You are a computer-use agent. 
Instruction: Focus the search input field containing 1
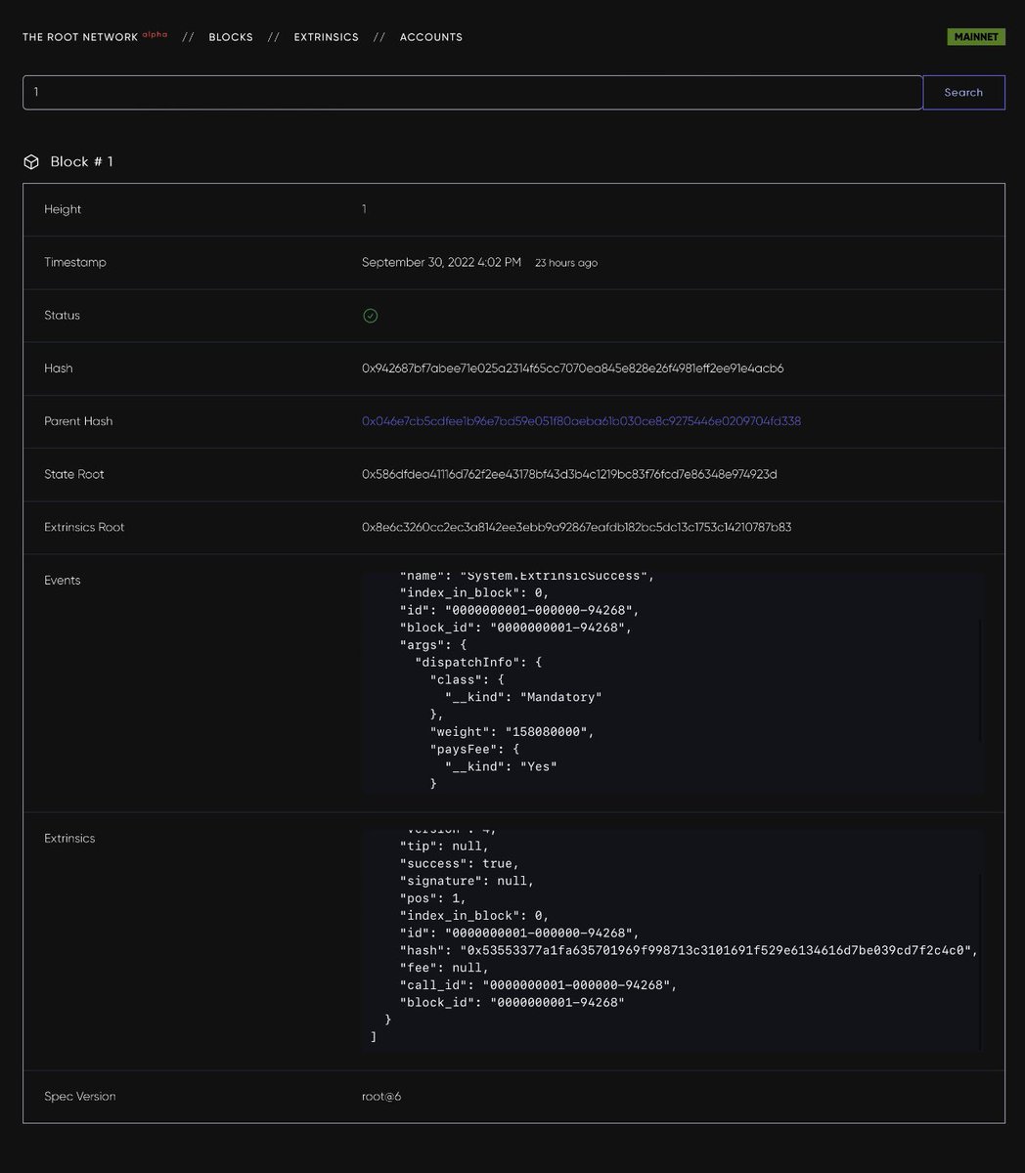pyautogui.click(x=472, y=92)
